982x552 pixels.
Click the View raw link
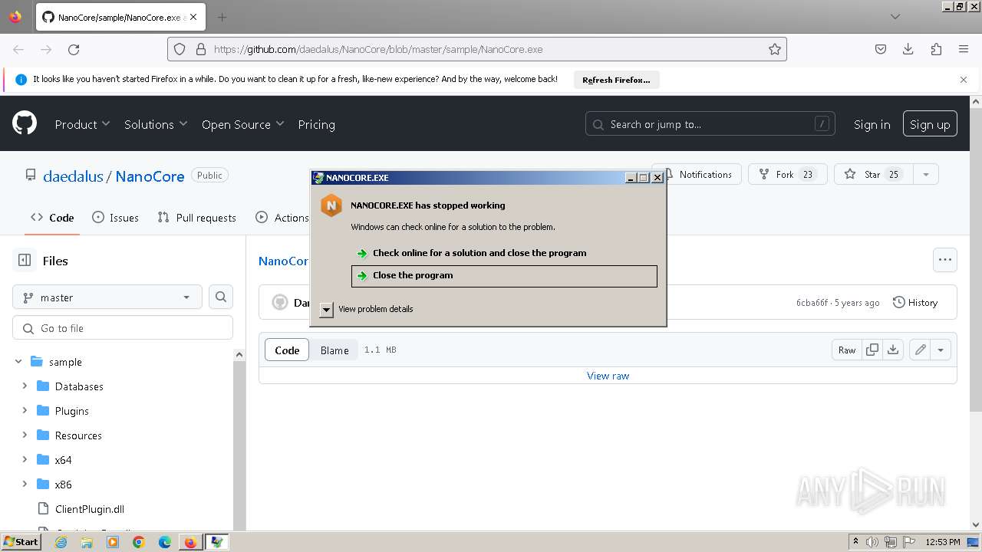[608, 376]
